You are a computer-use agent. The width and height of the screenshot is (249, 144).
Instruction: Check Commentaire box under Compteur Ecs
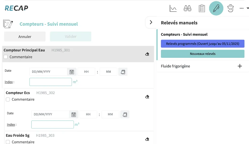pyautogui.click(x=8, y=100)
